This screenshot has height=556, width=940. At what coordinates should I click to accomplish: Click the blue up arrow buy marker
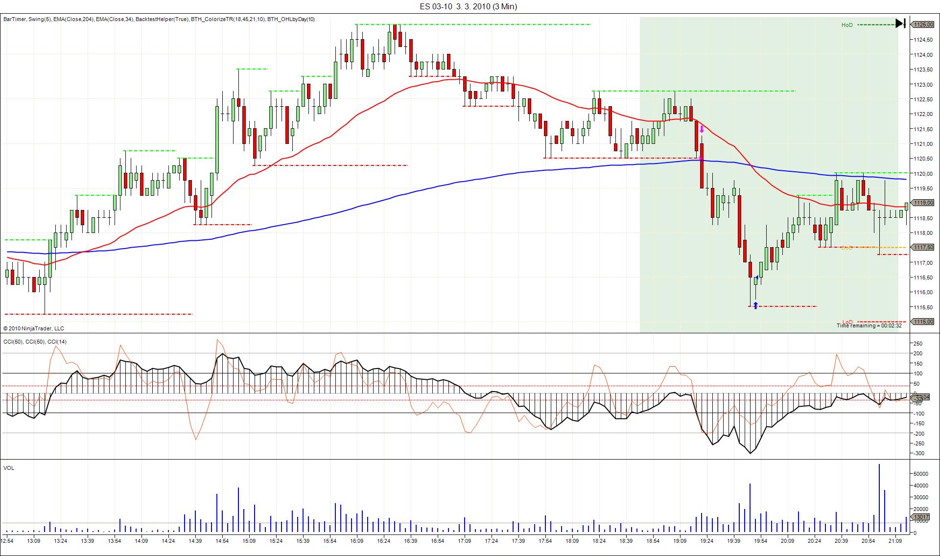coord(755,305)
